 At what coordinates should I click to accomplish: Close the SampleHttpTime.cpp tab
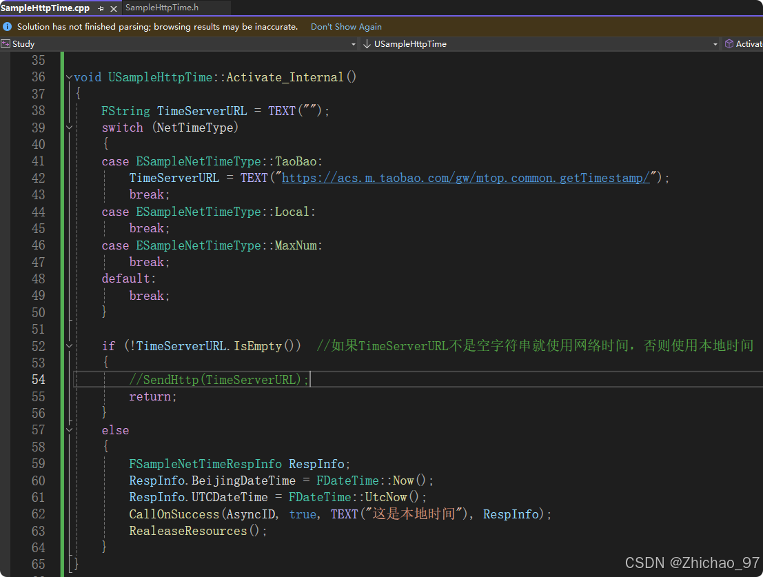(113, 9)
